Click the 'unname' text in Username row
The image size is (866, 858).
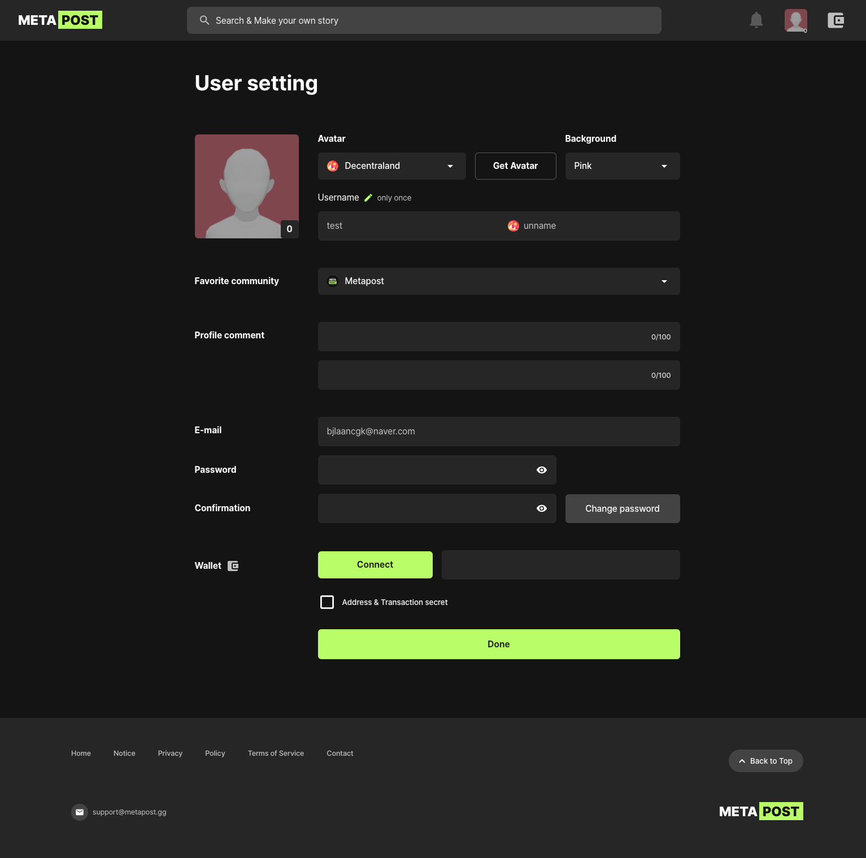tap(539, 226)
